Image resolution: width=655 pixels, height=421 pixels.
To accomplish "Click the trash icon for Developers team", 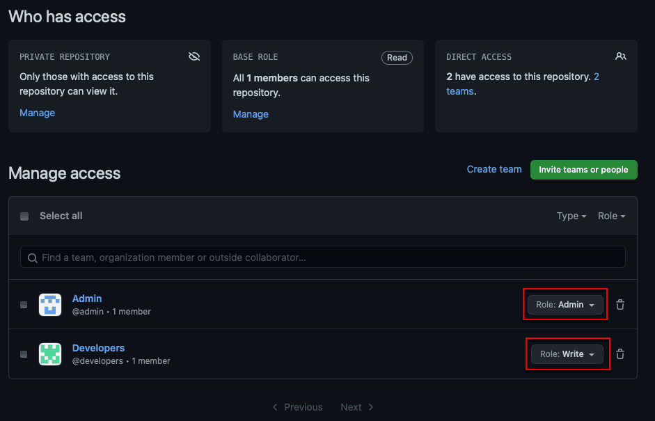I will (x=620, y=354).
